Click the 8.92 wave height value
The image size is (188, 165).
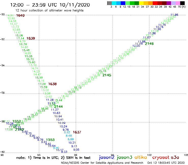pyautogui.click(x=67, y=132)
